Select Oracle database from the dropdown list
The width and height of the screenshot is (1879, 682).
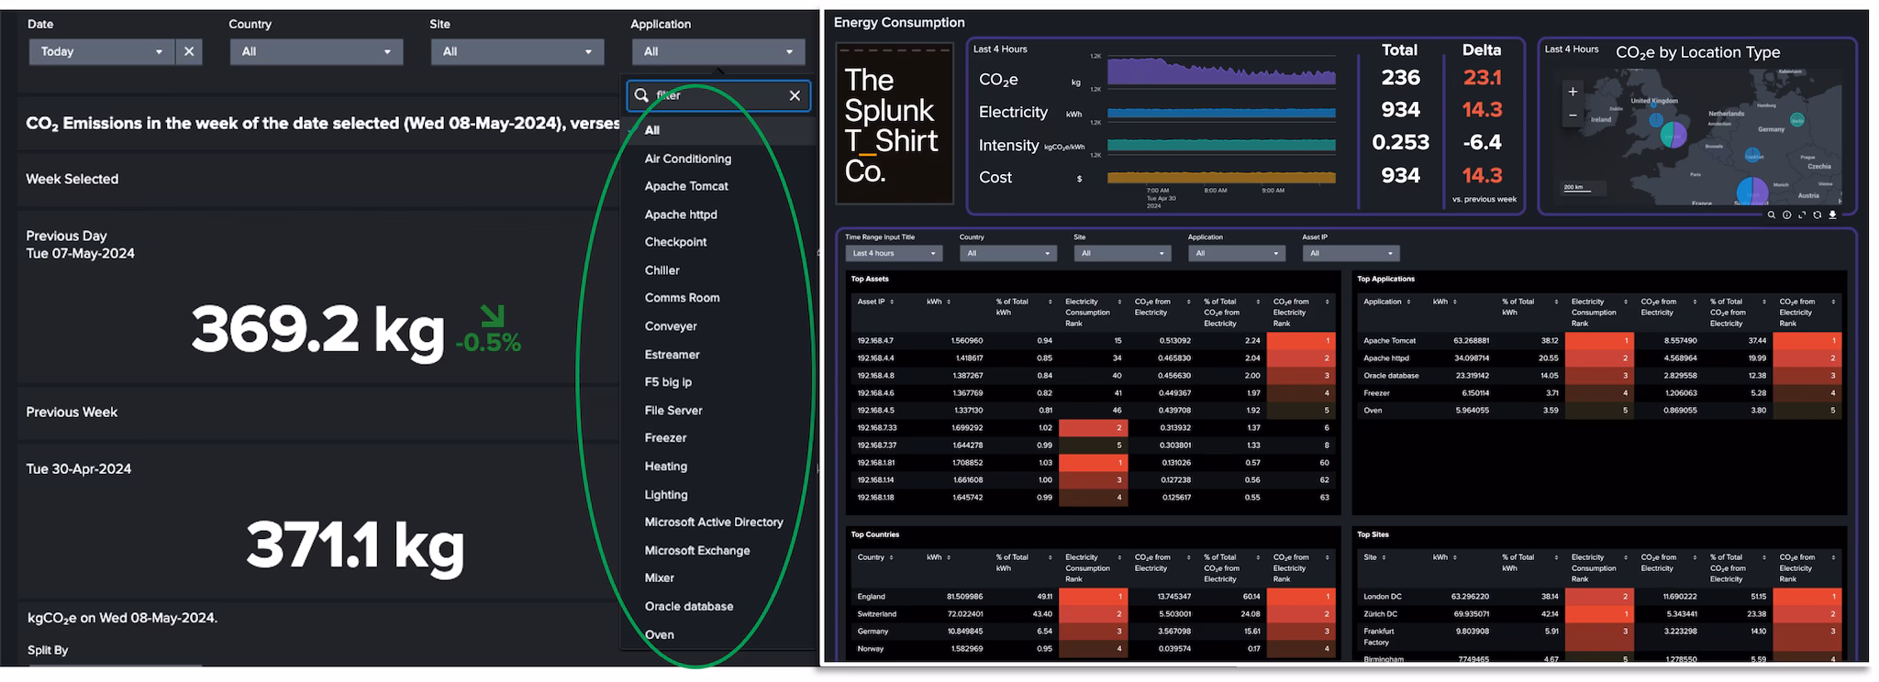688,606
